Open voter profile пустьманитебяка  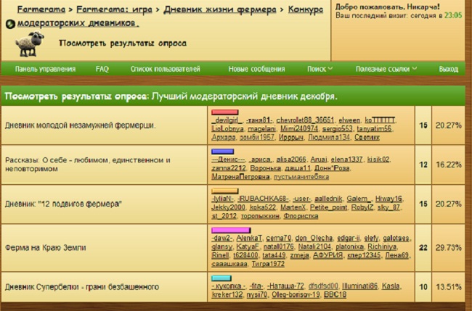[301, 177]
